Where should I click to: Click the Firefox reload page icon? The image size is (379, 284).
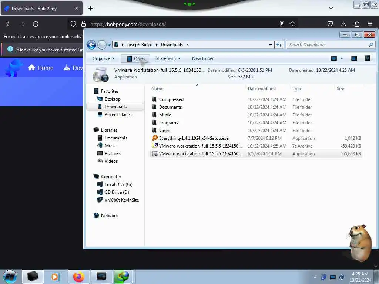[36, 24]
